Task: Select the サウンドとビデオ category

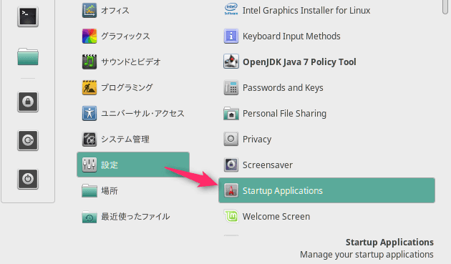Action: (x=133, y=62)
